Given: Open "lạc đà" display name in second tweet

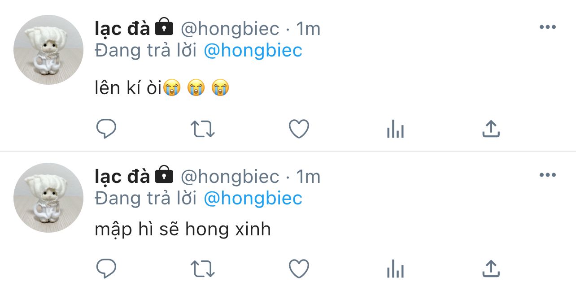Looking at the screenshot, I should pos(122,177).
